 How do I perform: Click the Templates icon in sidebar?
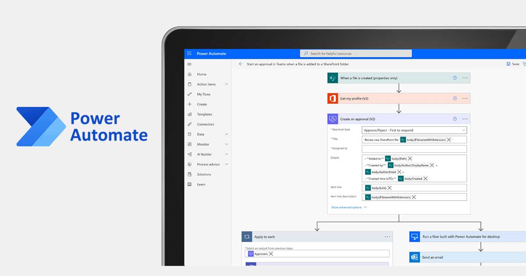pos(189,114)
